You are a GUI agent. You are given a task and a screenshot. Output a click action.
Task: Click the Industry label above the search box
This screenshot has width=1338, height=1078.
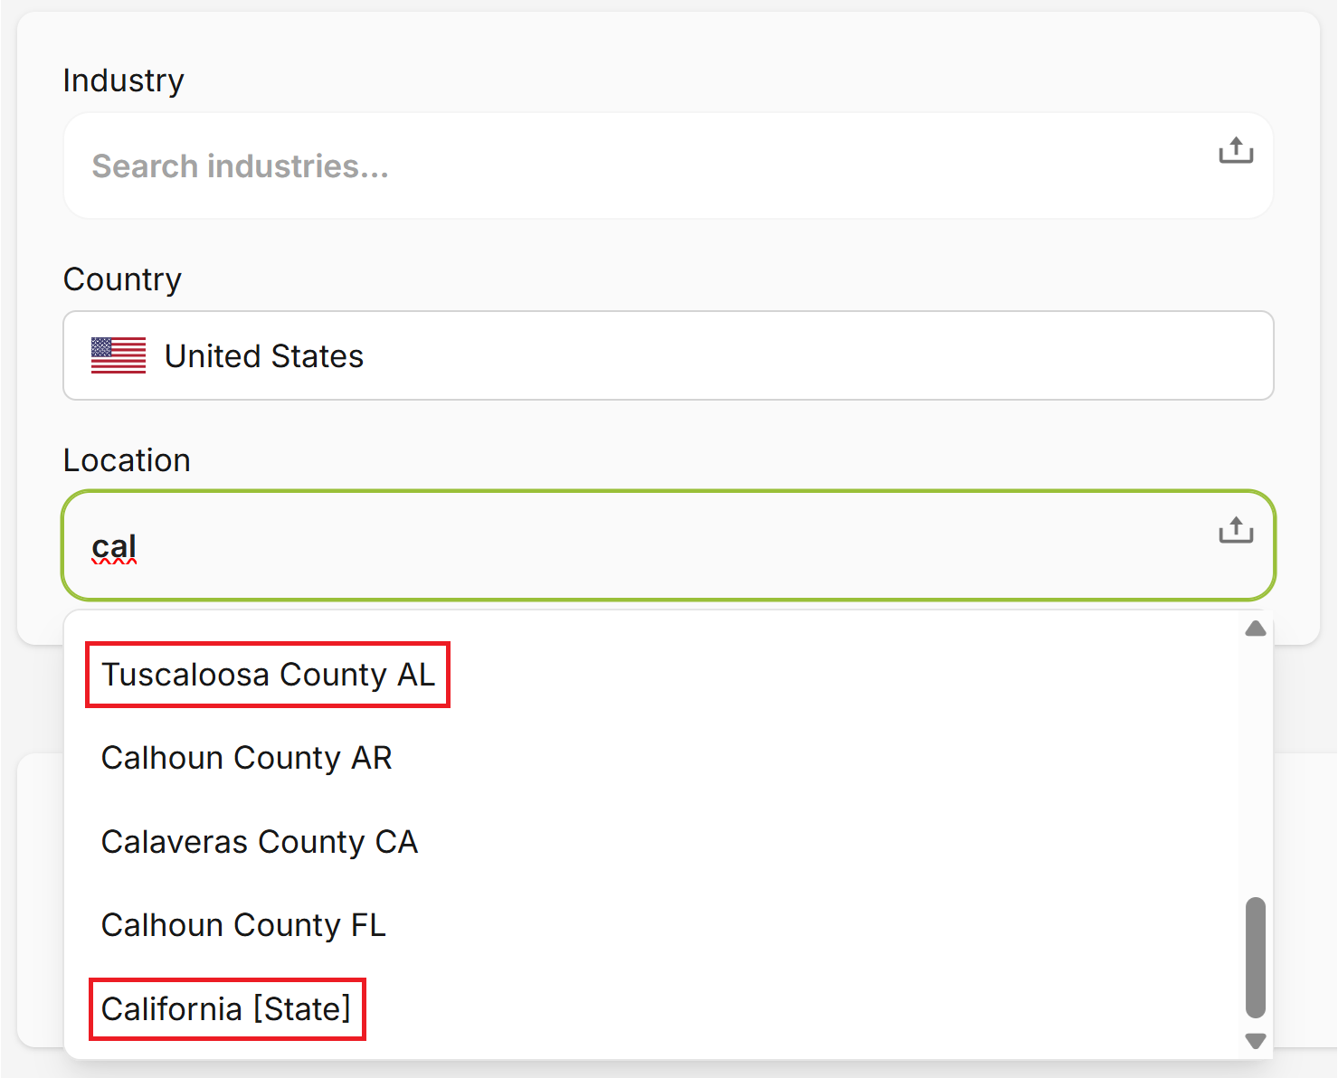(x=123, y=80)
